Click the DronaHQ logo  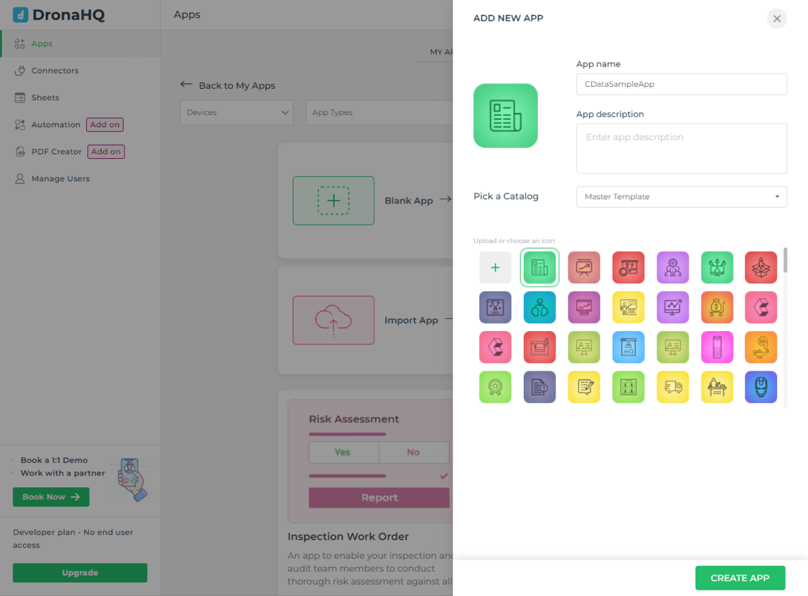(59, 14)
